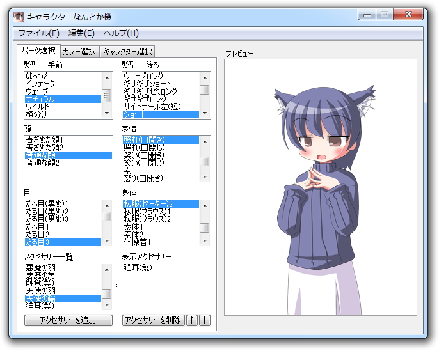
Task: Click the character preview image
Action: pyautogui.click(x=320, y=187)
